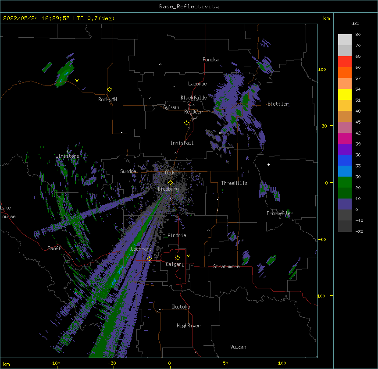Click the yellow diamond marker south of RedDeer
The height and width of the screenshot is (369, 378).
tap(187, 123)
